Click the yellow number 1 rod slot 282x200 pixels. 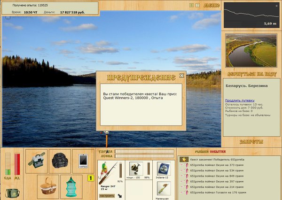point(91,178)
